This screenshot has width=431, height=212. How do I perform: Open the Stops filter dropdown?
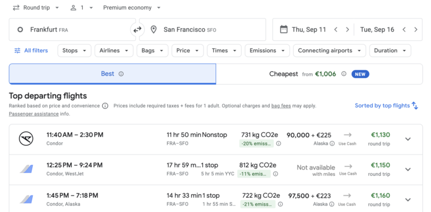point(74,51)
